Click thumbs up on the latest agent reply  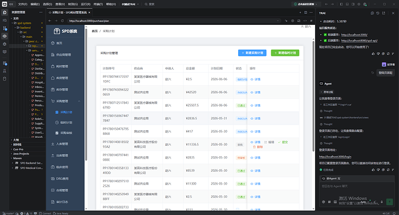(374, 170)
